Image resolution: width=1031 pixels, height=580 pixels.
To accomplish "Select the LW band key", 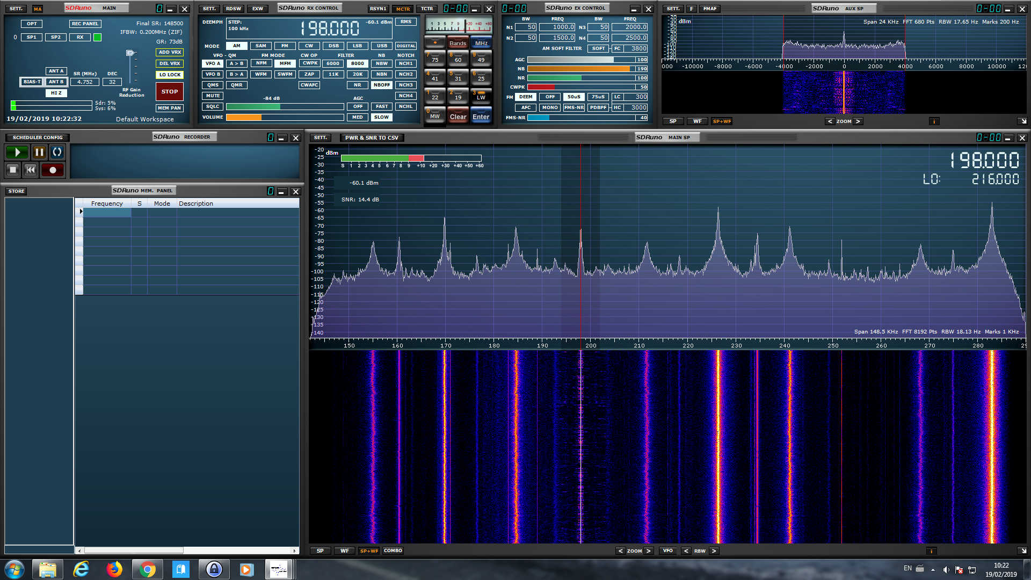I will 481,96.
